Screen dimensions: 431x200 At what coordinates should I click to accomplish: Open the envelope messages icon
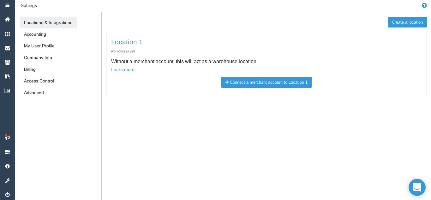pyautogui.click(x=7, y=48)
